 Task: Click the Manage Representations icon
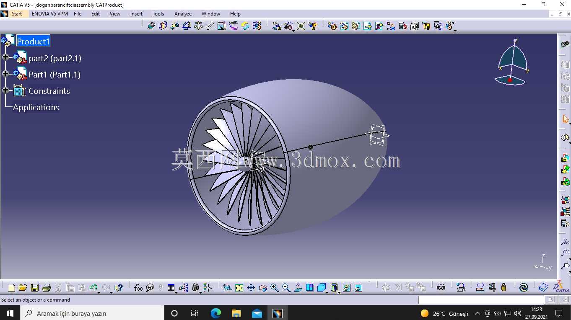pyautogui.click(x=438, y=26)
